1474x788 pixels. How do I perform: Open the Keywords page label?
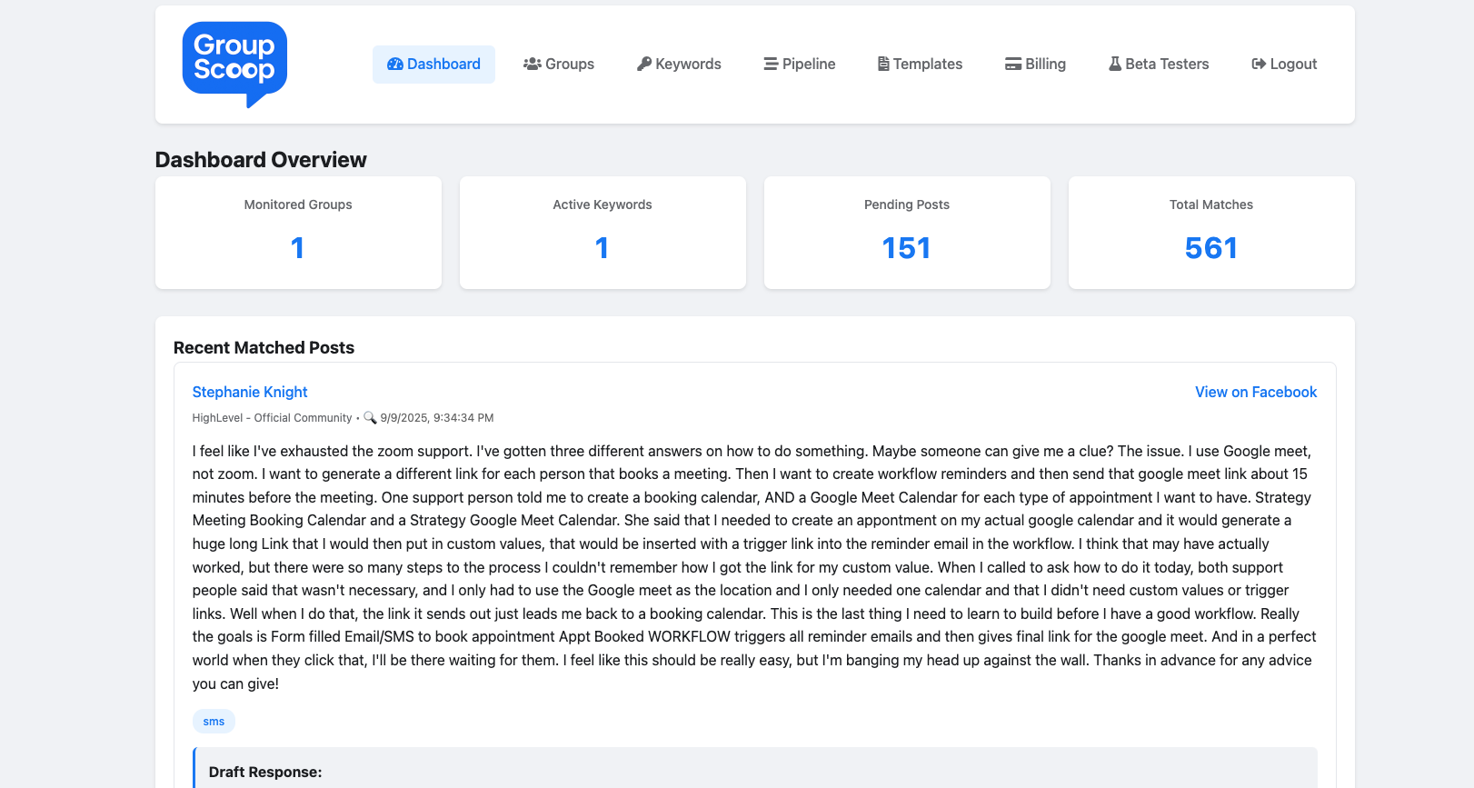tap(688, 65)
